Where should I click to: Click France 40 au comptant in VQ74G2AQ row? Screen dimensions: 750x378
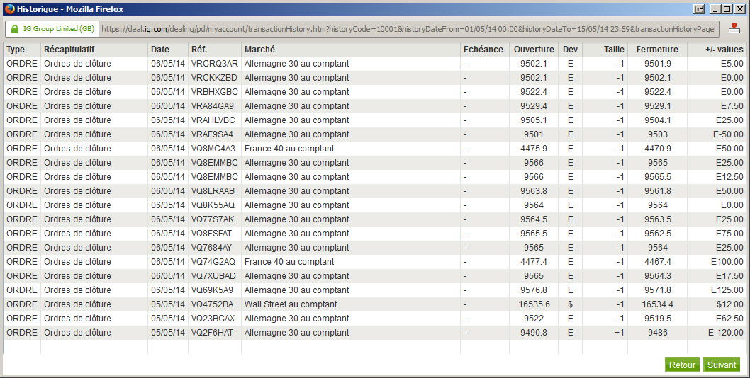point(289,262)
